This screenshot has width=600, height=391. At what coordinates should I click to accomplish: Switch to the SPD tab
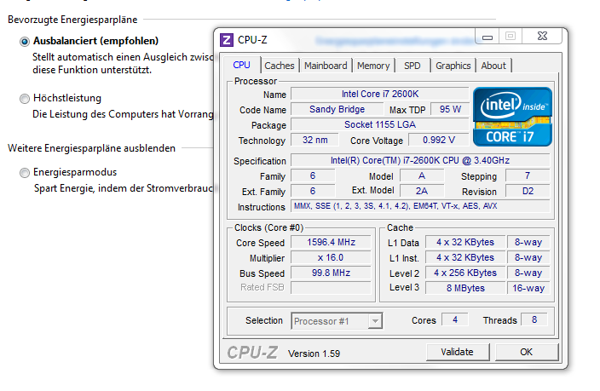click(412, 66)
